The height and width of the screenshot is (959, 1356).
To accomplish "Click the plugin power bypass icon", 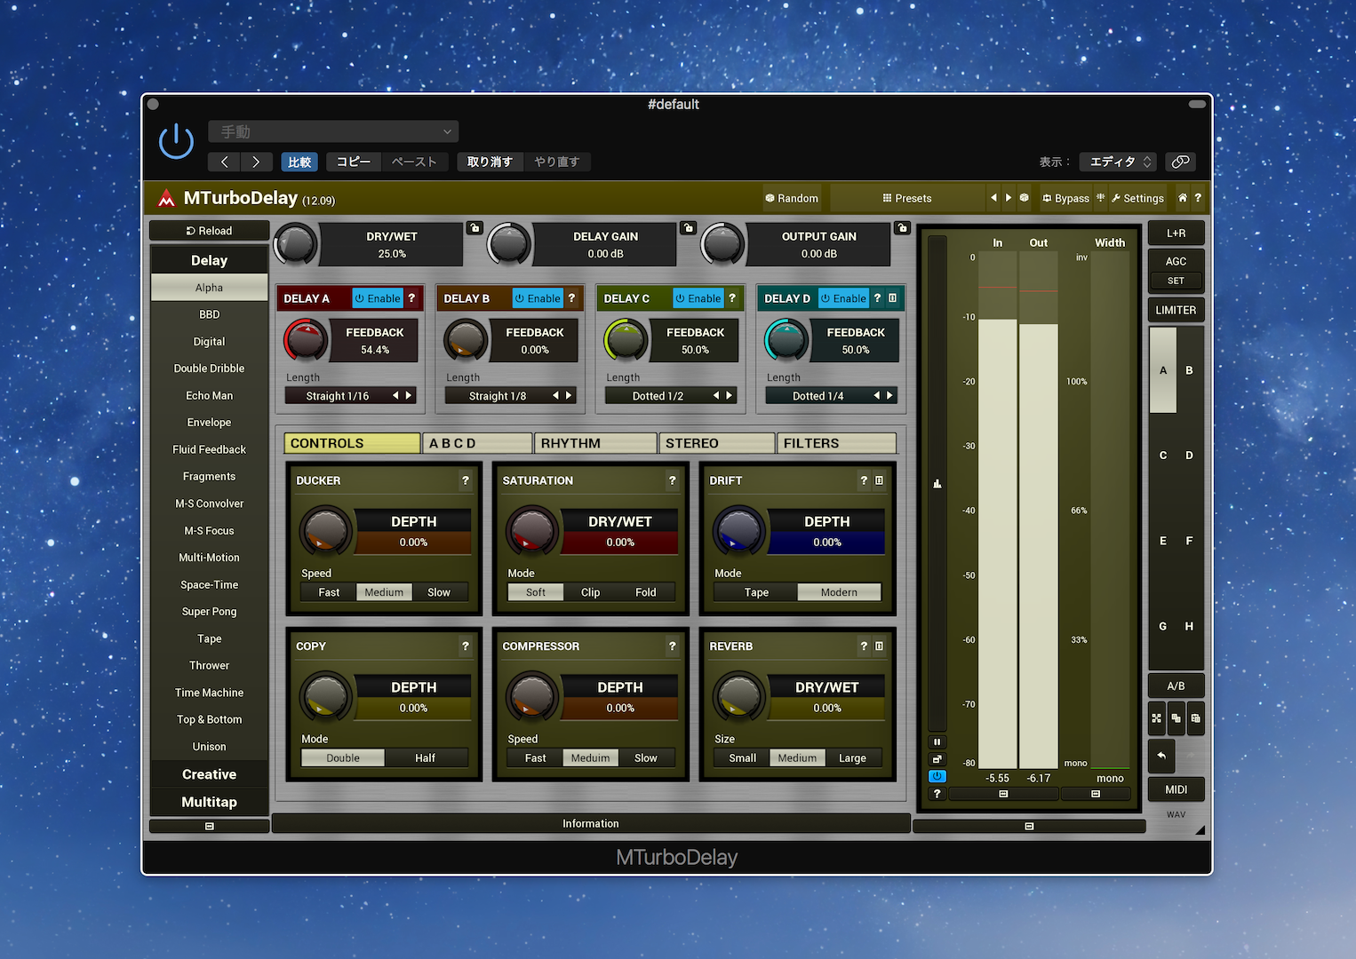I will pyautogui.click(x=176, y=141).
